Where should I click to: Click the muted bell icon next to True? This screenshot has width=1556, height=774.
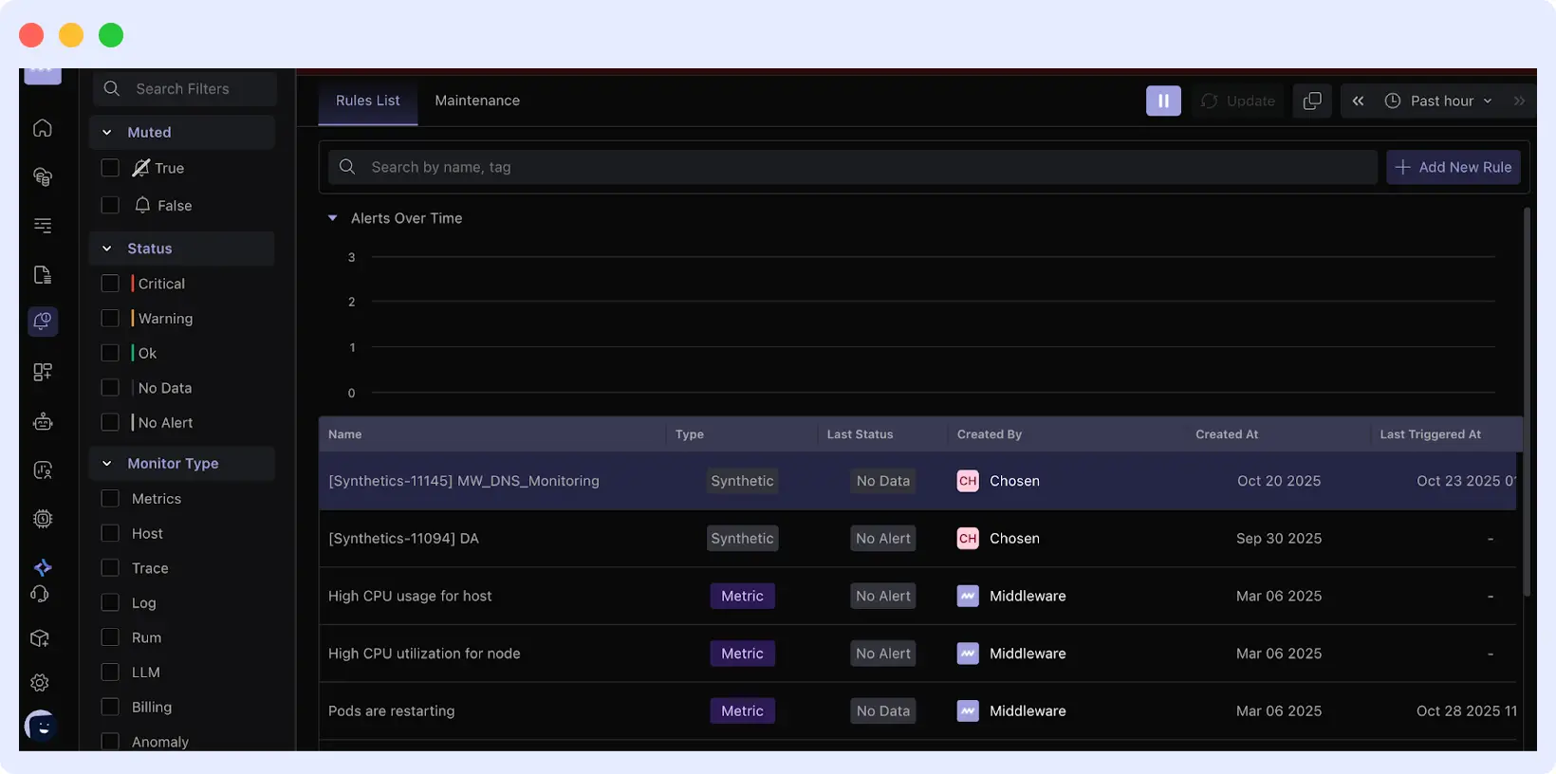pyautogui.click(x=141, y=168)
